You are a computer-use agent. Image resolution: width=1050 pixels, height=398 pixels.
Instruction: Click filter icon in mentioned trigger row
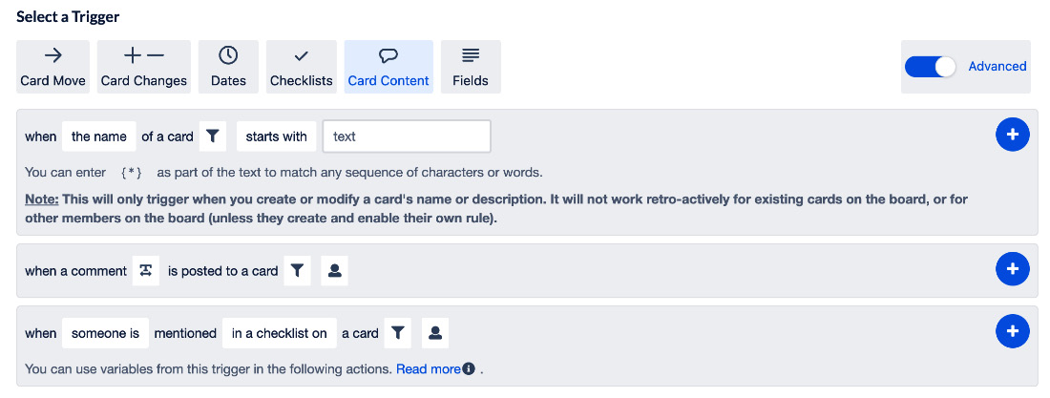point(398,333)
